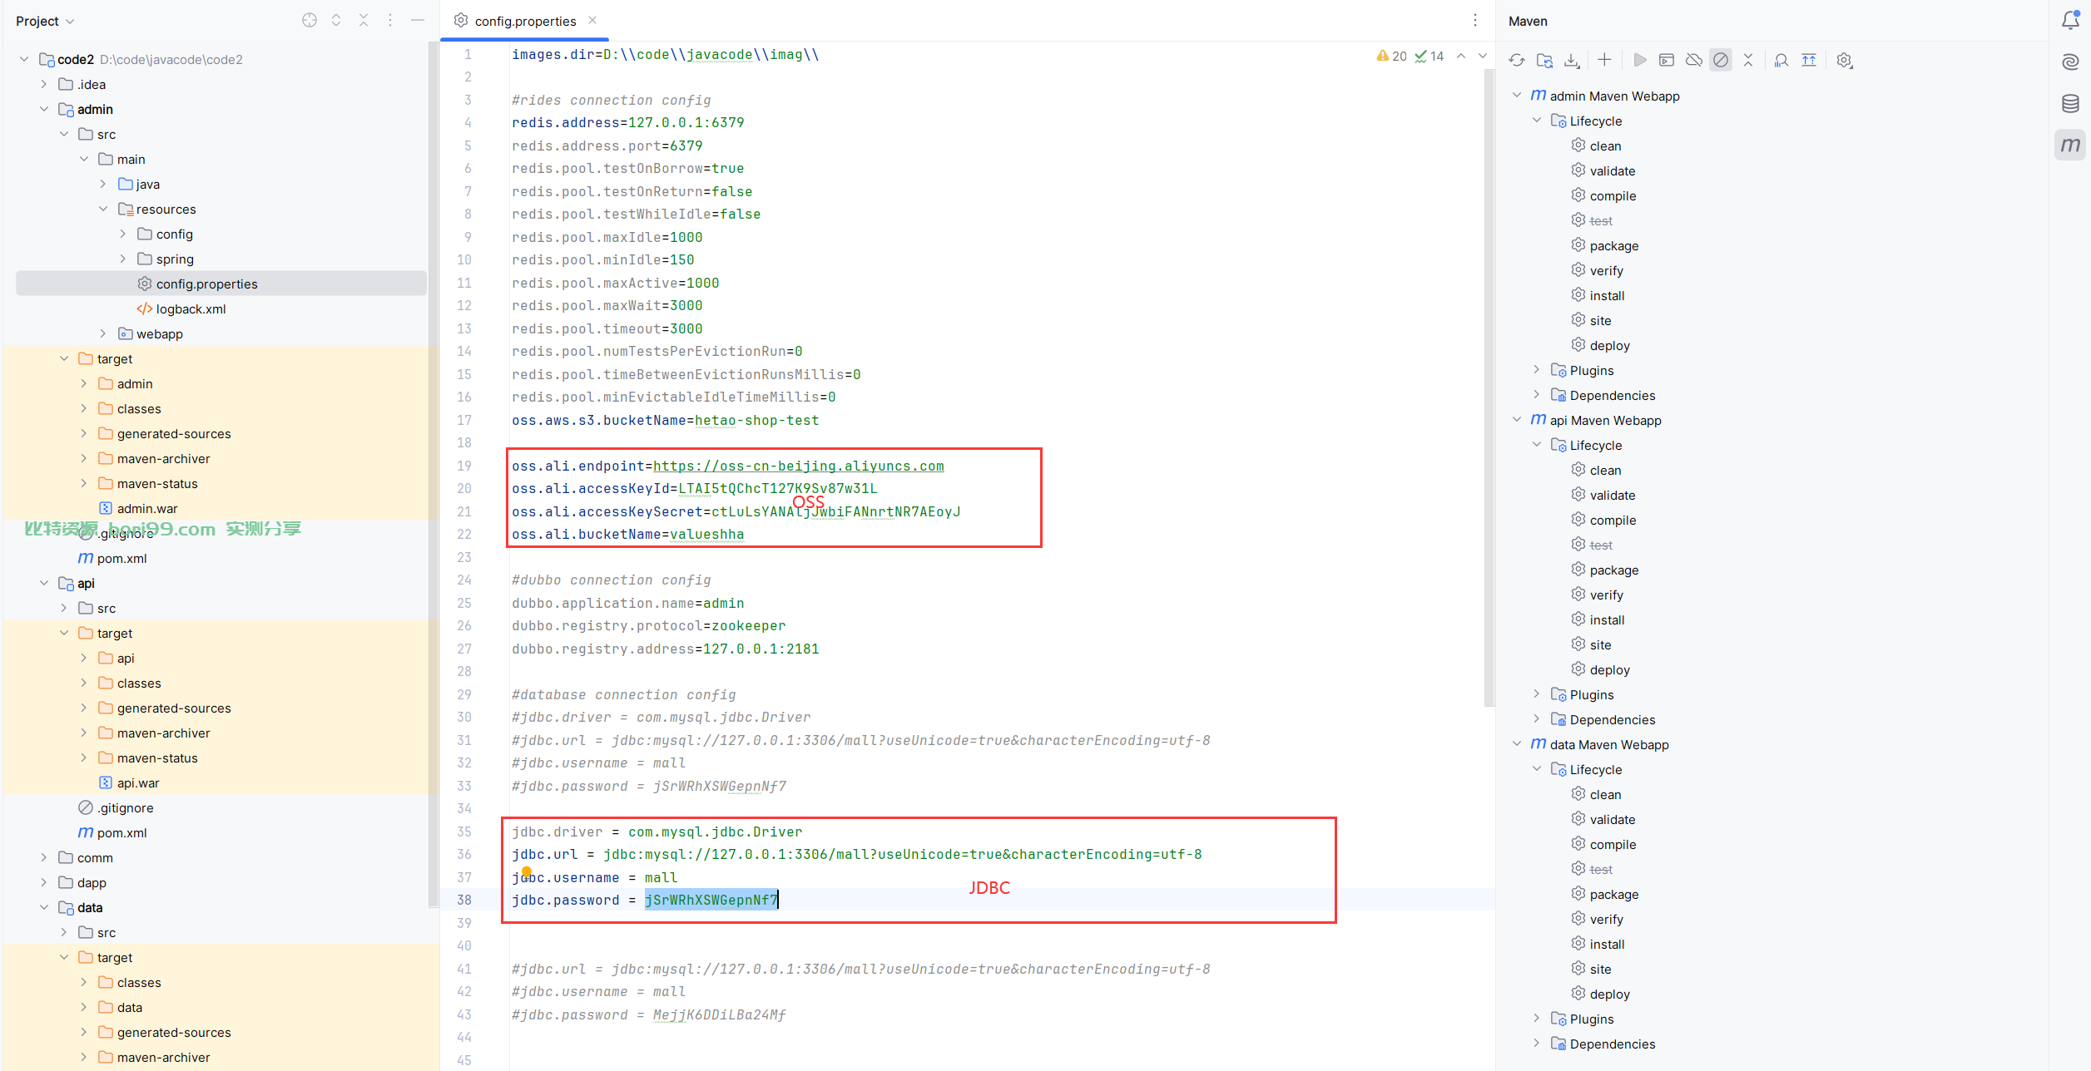
Task: Select strikethrough test under api Maven Webapp
Action: coord(1601,545)
